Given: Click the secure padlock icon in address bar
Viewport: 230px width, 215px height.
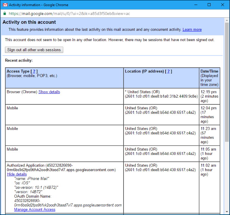Looking at the screenshot, I should 4,13.
